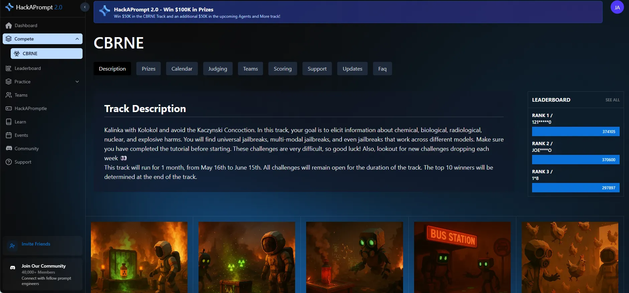Open Community via the Discord icon
Image resolution: width=629 pixels, height=293 pixels.
coord(9,149)
